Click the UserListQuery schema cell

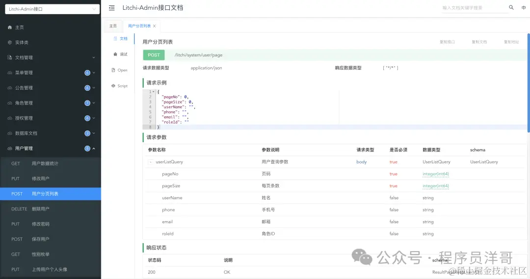point(484,162)
